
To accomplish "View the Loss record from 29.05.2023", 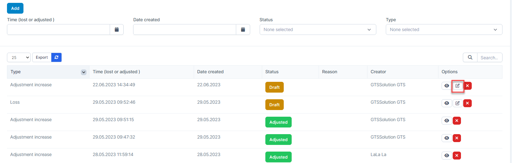I will pyautogui.click(x=447, y=103).
